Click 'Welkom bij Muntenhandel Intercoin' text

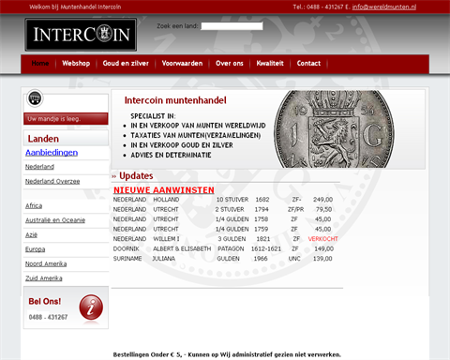point(75,7)
